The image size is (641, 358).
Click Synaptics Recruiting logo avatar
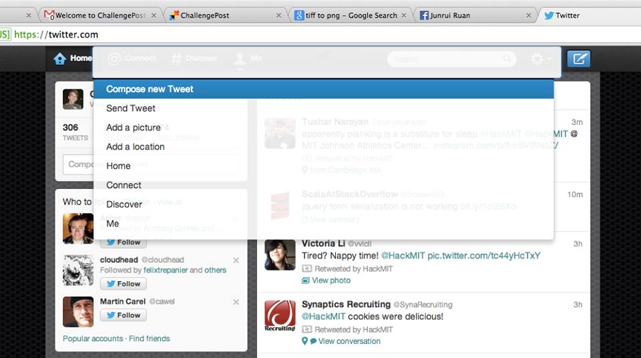[x=280, y=315]
